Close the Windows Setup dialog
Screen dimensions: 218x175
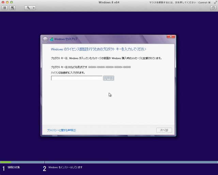coord(171,37)
